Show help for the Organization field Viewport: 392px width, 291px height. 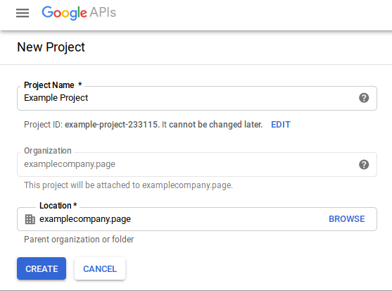pyautogui.click(x=364, y=164)
